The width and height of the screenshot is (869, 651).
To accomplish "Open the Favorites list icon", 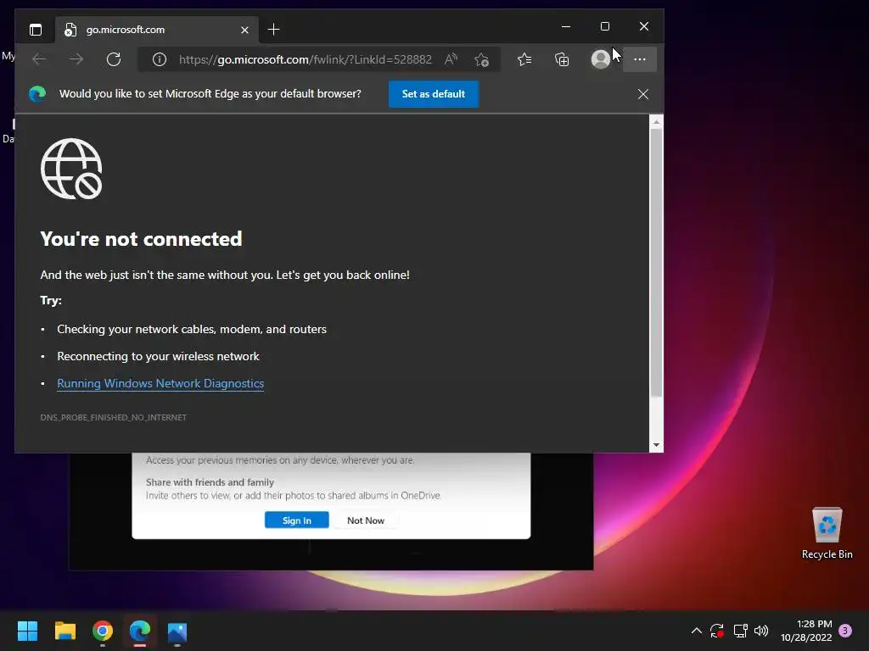I will 524,59.
